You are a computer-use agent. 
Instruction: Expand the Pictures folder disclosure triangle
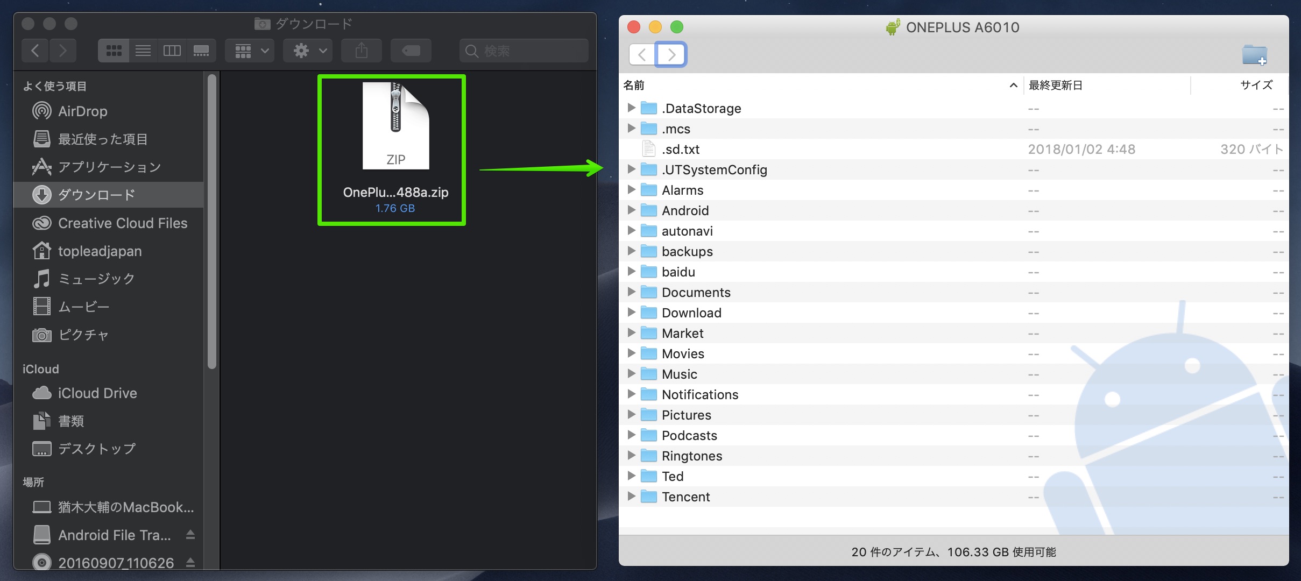631,415
